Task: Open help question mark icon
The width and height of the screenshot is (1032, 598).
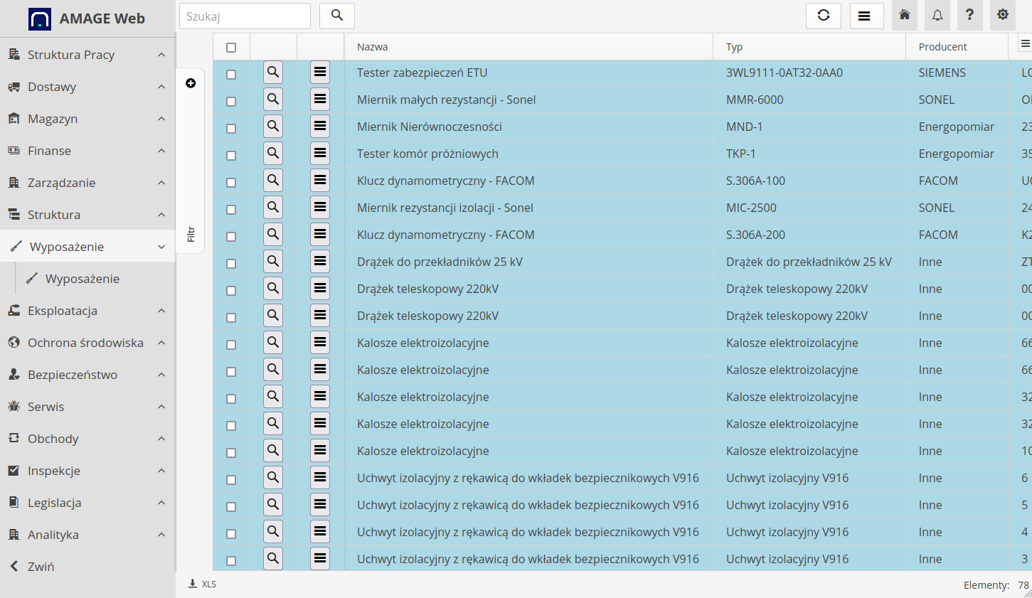Action: (x=969, y=15)
